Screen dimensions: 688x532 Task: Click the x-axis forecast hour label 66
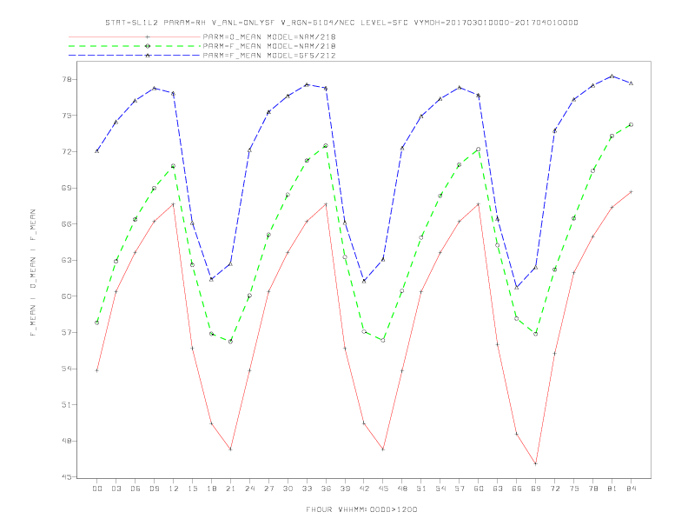pyautogui.click(x=517, y=489)
